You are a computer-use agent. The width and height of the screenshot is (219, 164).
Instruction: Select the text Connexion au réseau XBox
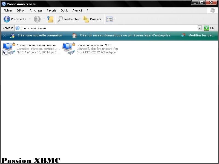94,45
